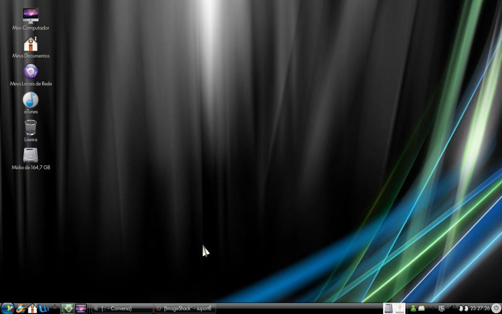Open the purple media launcher beside the download arrow
This screenshot has height=314, width=502.
click(x=81, y=309)
